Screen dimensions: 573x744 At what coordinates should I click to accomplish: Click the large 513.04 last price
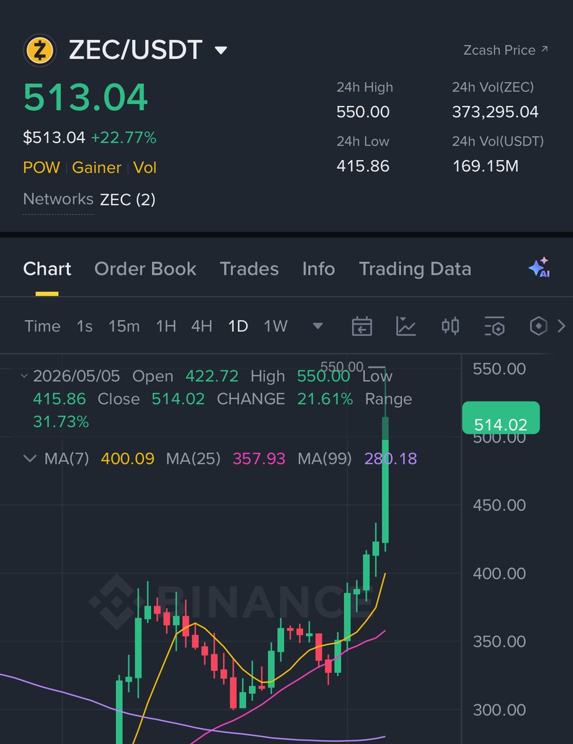pyautogui.click(x=86, y=97)
